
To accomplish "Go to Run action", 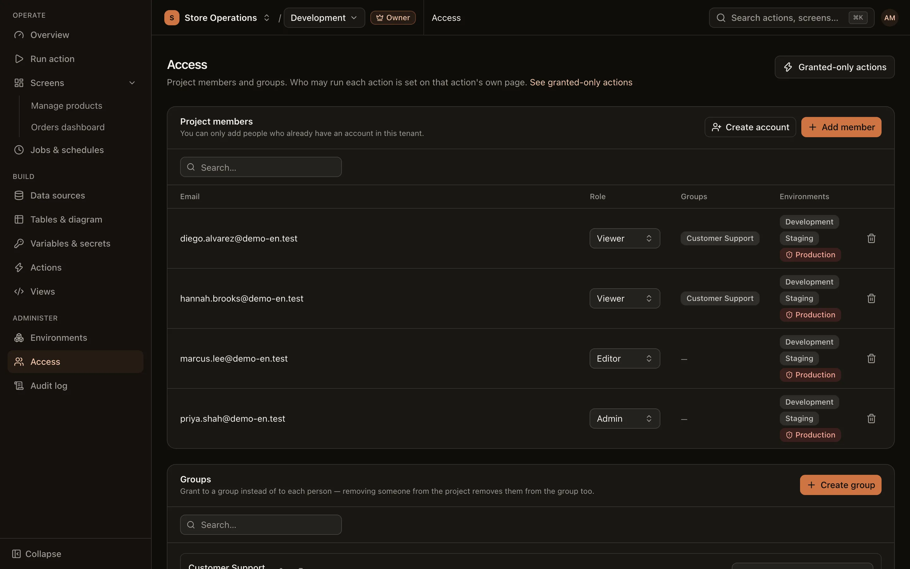I will coord(75,59).
